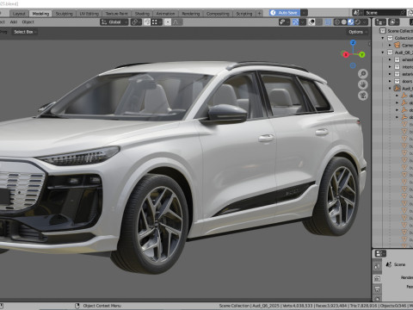The height and width of the screenshot is (310, 413).
Task: Toggle show overlays button
Action: [311, 22]
